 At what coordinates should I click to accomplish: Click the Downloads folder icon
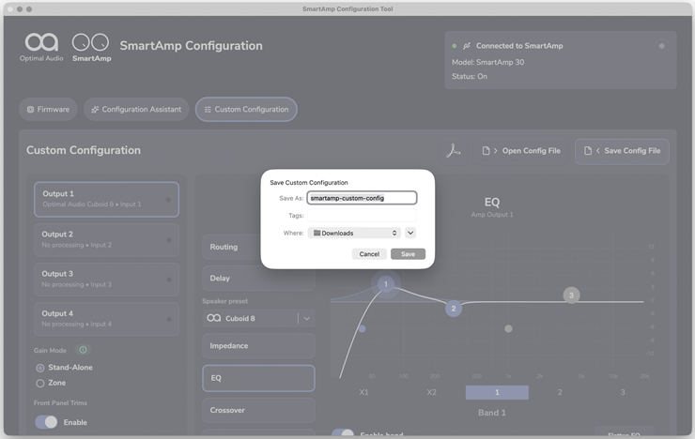(x=317, y=233)
